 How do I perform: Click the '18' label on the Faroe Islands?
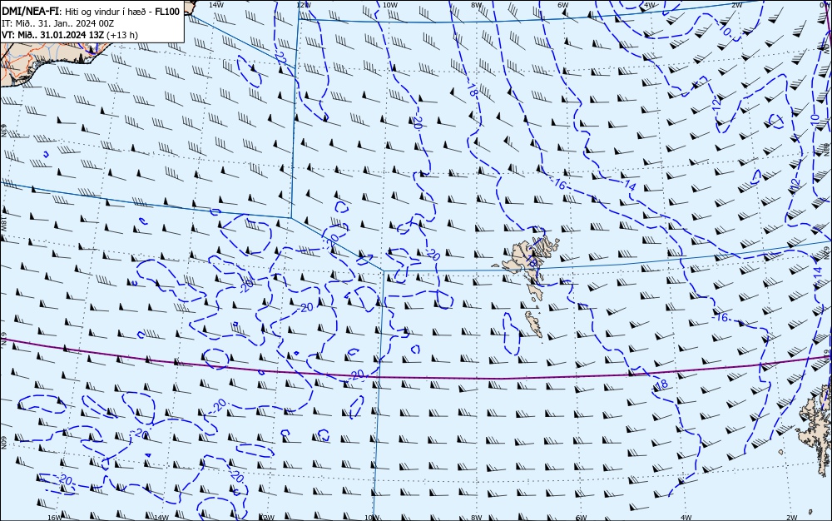pyautogui.click(x=532, y=261)
